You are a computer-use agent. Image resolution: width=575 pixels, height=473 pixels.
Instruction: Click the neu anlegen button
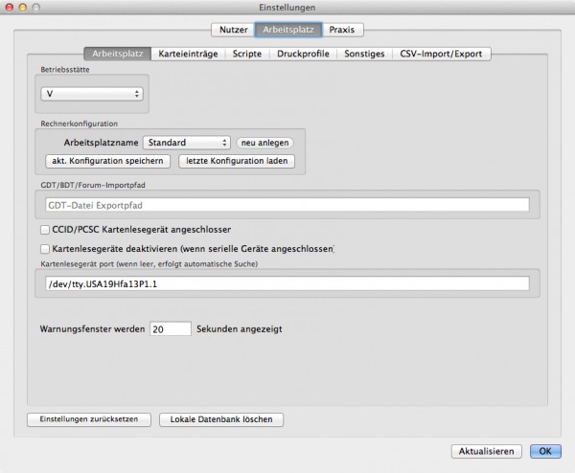[x=264, y=143]
